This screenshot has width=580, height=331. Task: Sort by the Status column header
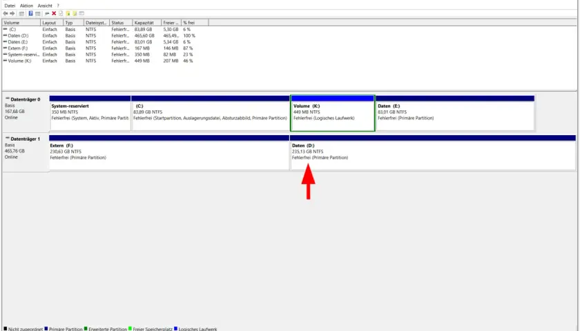pyautogui.click(x=121, y=23)
